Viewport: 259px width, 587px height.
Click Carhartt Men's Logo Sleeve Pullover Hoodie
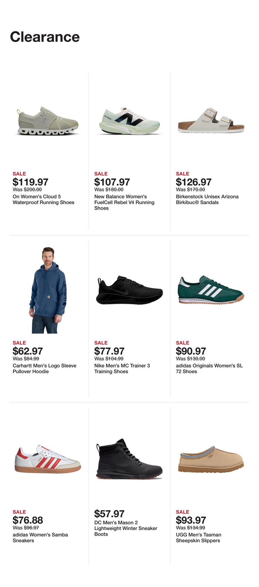[44, 369]
